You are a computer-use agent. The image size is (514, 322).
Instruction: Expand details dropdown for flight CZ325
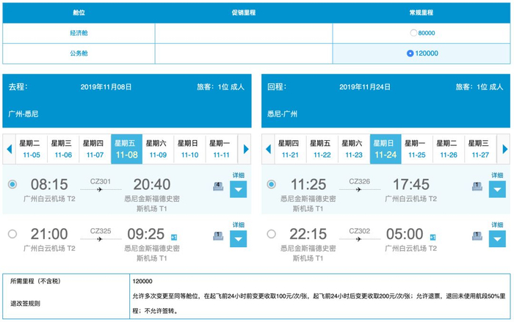239,239
